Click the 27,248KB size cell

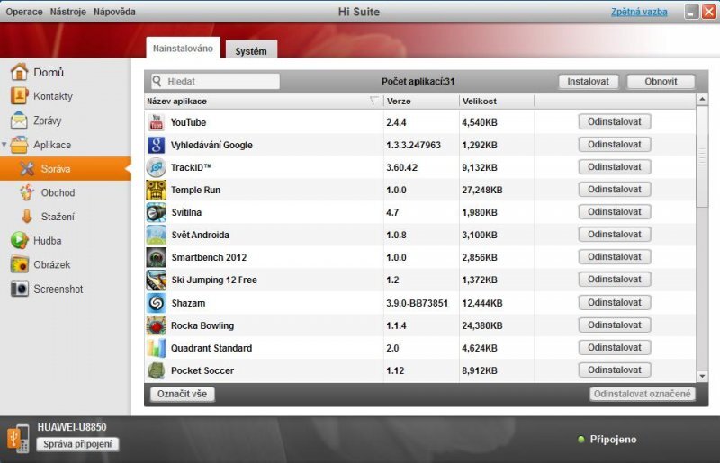[482, 190]
